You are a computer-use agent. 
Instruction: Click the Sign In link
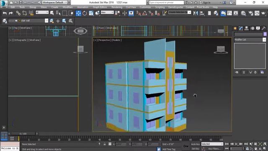tap(206, 3)
